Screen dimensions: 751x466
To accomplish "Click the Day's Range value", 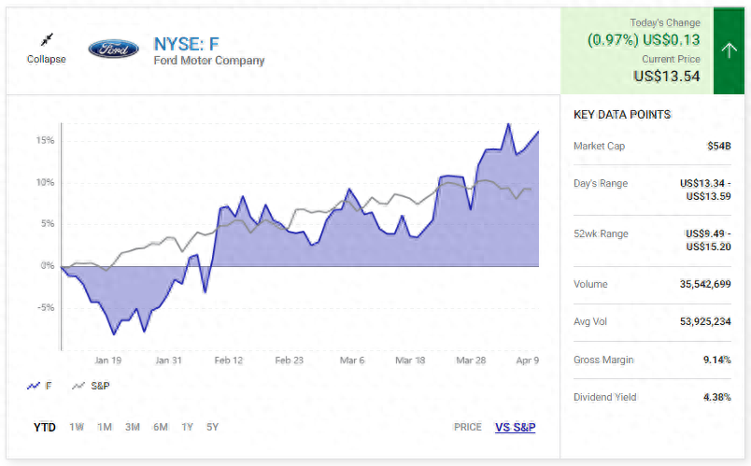I will pos(705,191).
